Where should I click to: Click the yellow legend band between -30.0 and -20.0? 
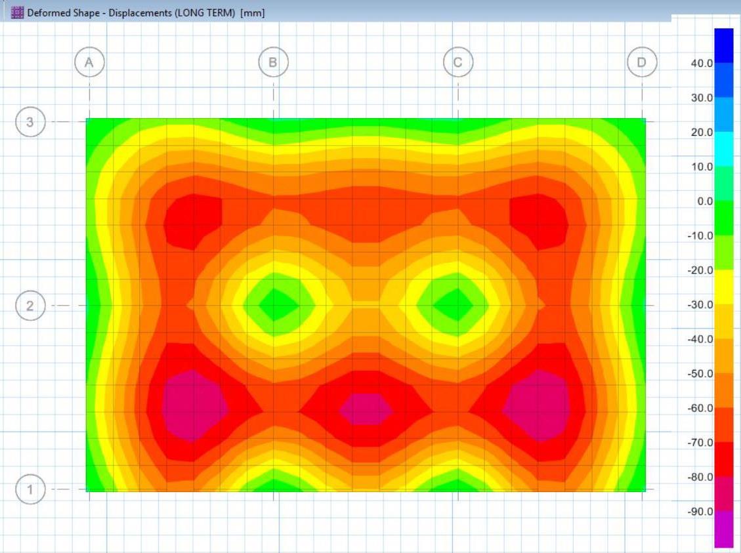click(723, 287)
